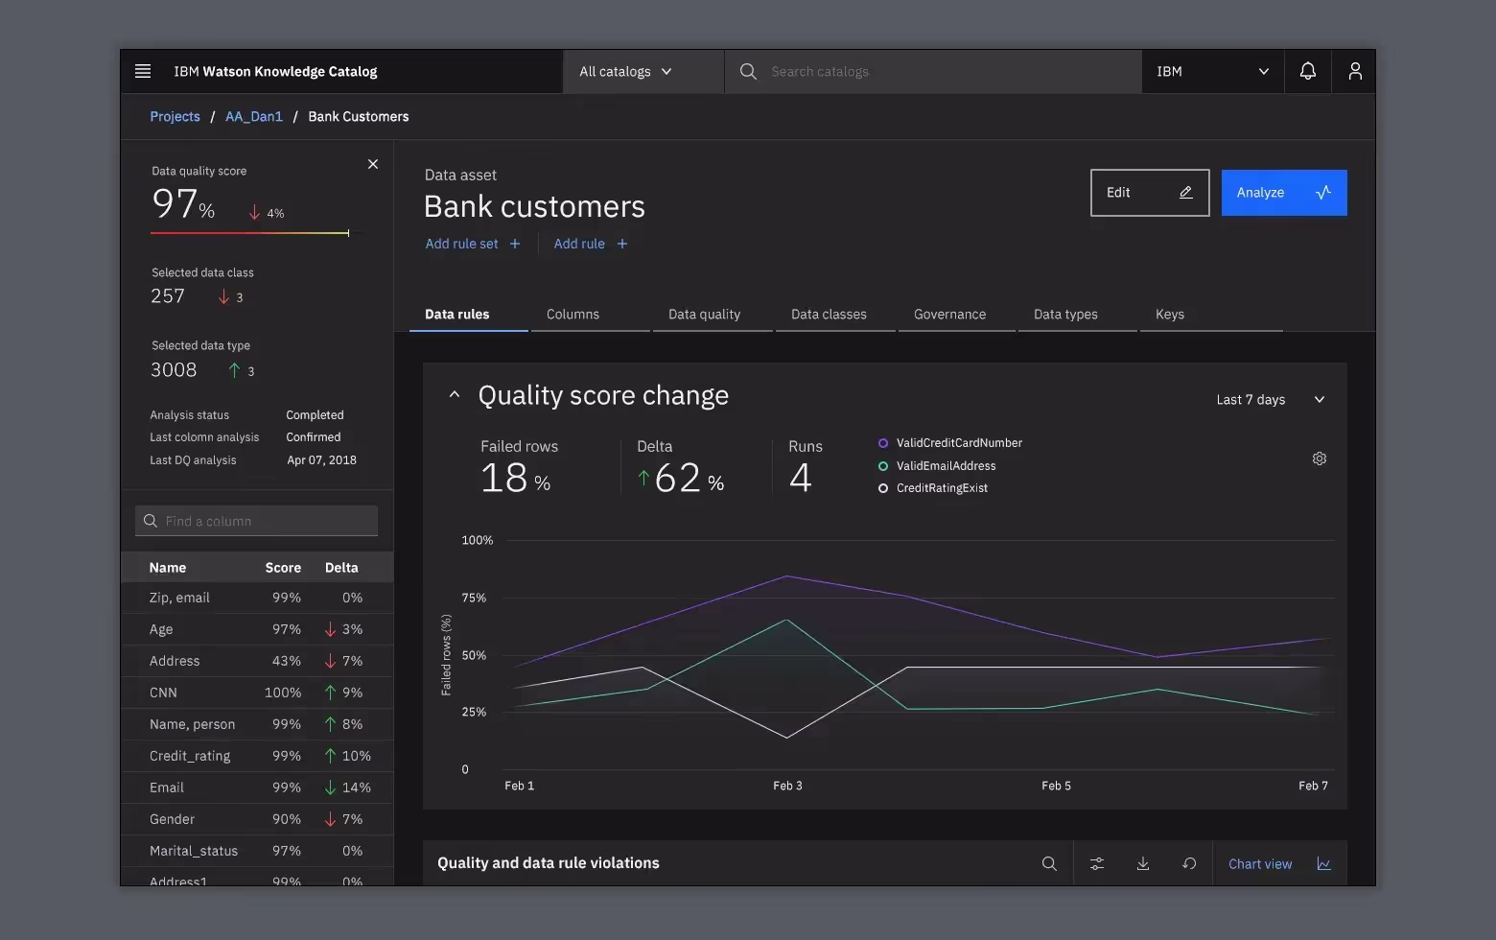1496x940 pixels.
Task: Close the data quality side panel
Action: pos(373,164)
